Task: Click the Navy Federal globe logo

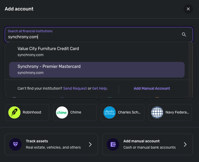Action: [157, 112]
